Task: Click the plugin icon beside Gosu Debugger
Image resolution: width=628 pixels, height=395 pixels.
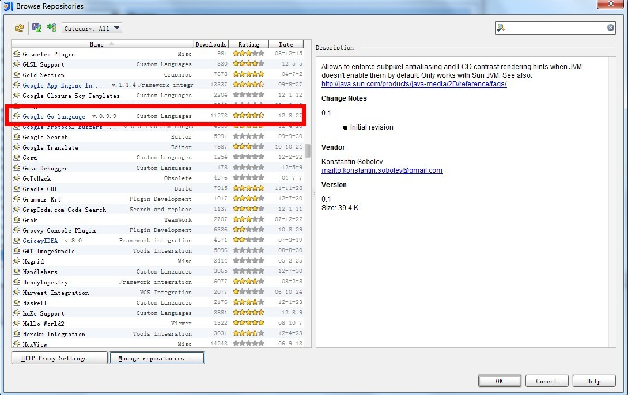Action: (x=17, y=168)
